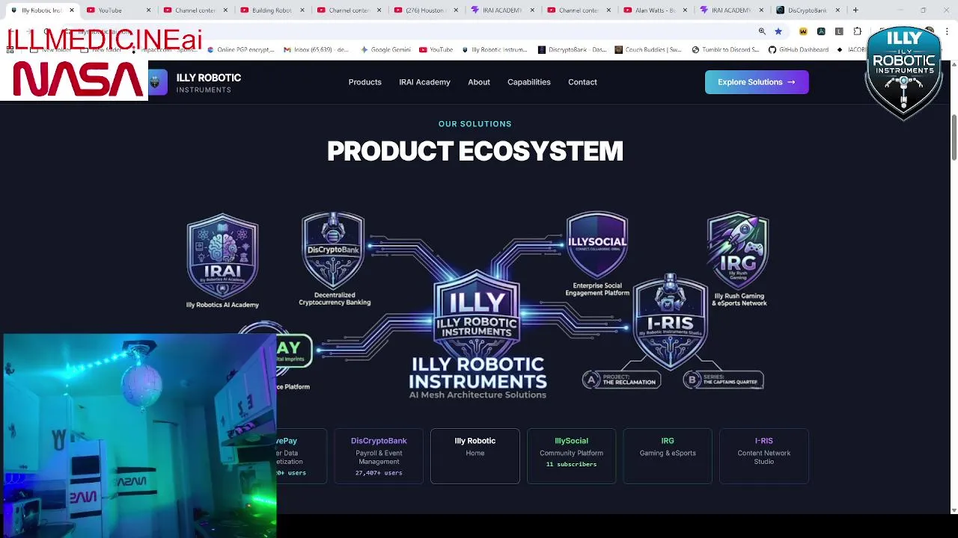Close the Building Robot tab
The image size is (958, 538).
tap(302, 10)
